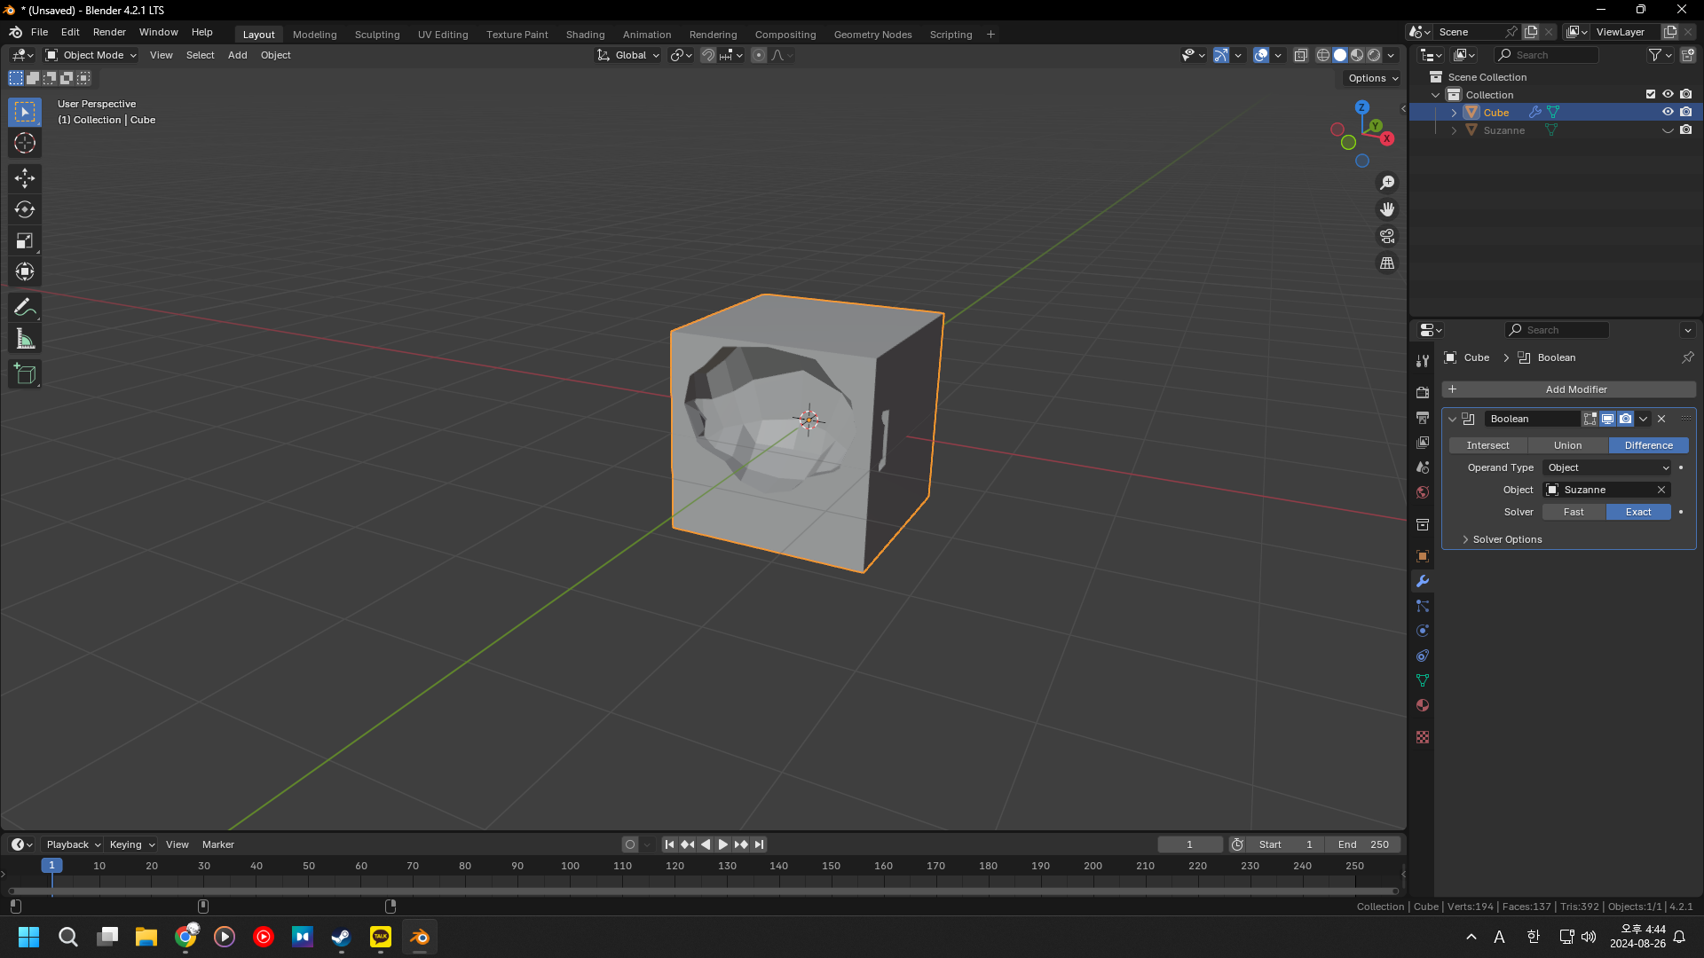Open Output properties tab
1704x958 pixels.
1423,417
